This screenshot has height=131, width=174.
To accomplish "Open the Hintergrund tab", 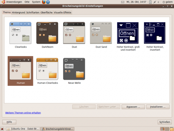I will click(18, 12).
